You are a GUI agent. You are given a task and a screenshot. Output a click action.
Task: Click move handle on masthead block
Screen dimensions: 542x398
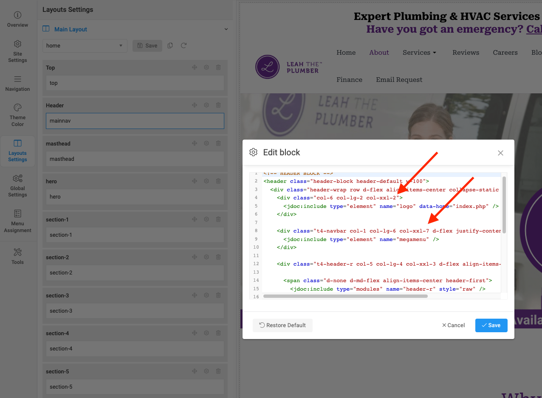[195, 143]
